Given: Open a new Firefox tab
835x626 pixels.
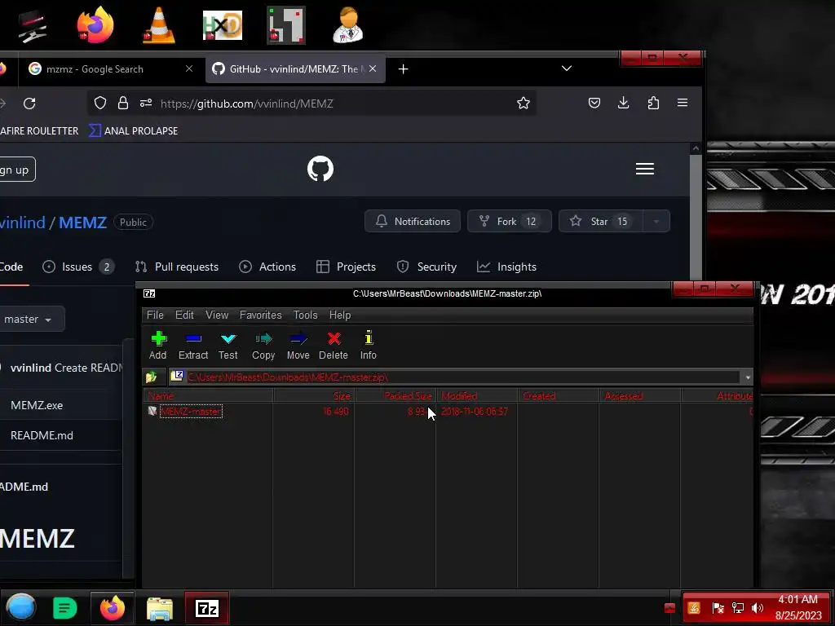Looking at the screenshot, I should (403, 69).
